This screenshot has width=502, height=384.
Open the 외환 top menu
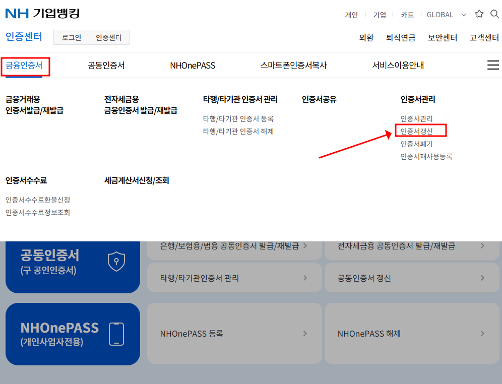pyautogui.click(x=366, y=38)
